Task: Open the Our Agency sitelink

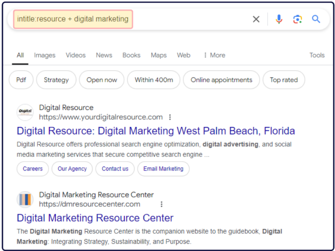Action: click(x=72, y=169)
